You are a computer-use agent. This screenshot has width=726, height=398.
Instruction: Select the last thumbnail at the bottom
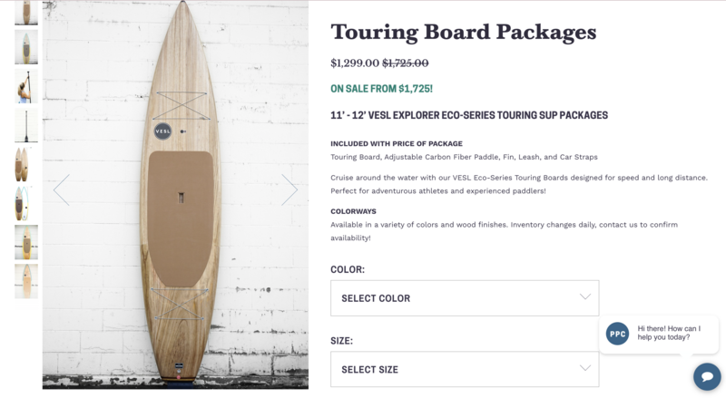point(26,281)
